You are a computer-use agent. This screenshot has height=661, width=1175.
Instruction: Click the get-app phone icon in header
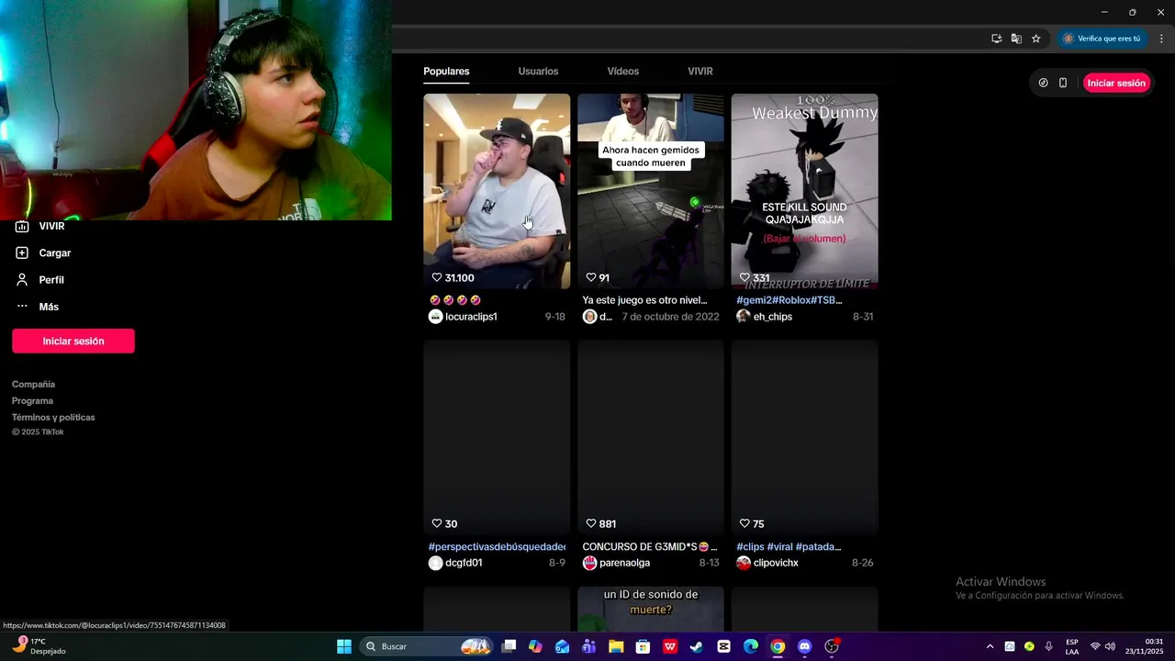click(1063, 83)
